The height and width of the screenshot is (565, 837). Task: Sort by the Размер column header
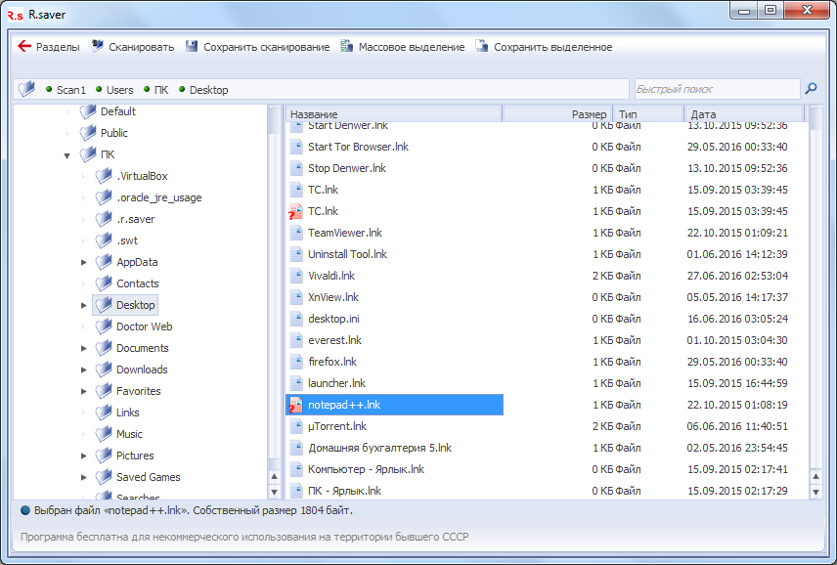pyautogui.click(x=557, y=114)
